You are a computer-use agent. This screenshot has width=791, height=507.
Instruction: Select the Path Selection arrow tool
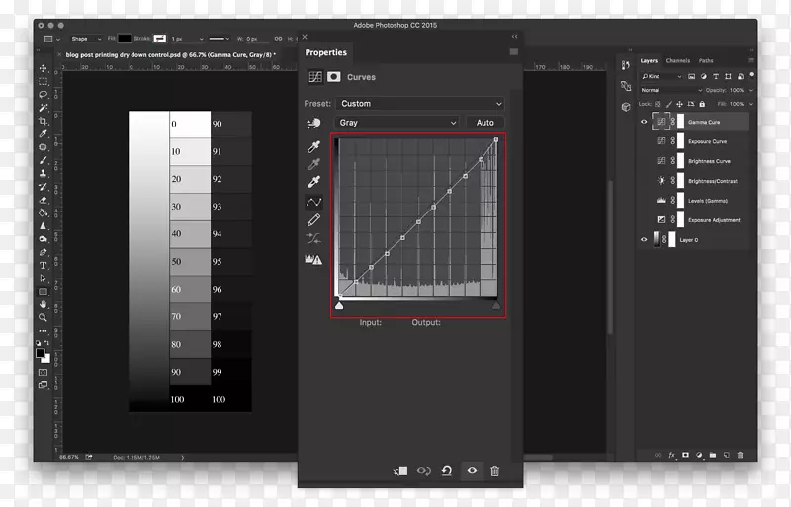click(x=43, y=279)
